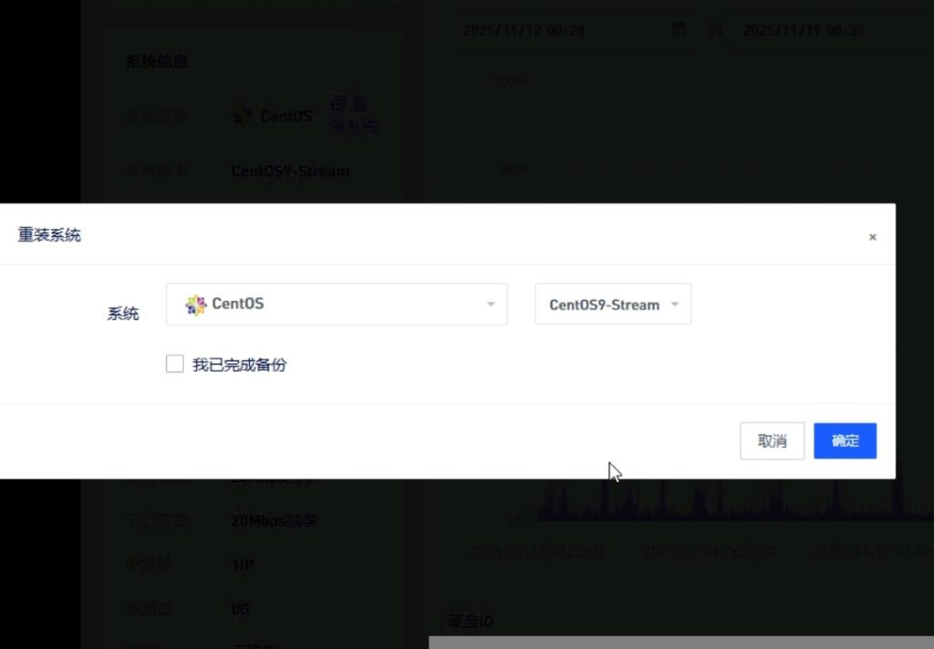This screenshot has height=649, width=934.
Task: Open the CentOS system selection dropdown arrow
Action: point(491,304)
